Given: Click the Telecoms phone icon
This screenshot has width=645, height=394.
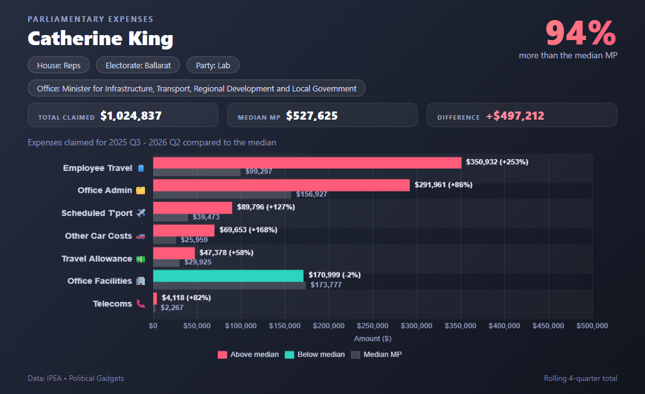Looking at the screenshot, I should point(141,304).
